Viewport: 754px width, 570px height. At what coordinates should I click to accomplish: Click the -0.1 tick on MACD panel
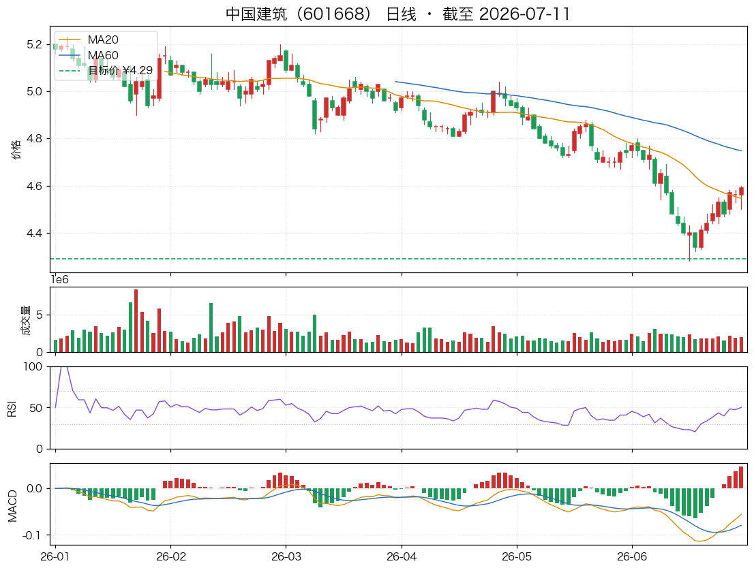(x=32, y=535)
